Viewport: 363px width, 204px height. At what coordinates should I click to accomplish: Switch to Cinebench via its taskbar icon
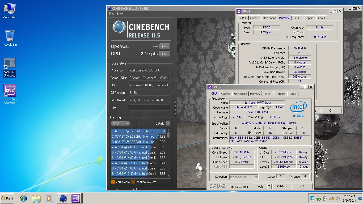(x=63, y=198)
